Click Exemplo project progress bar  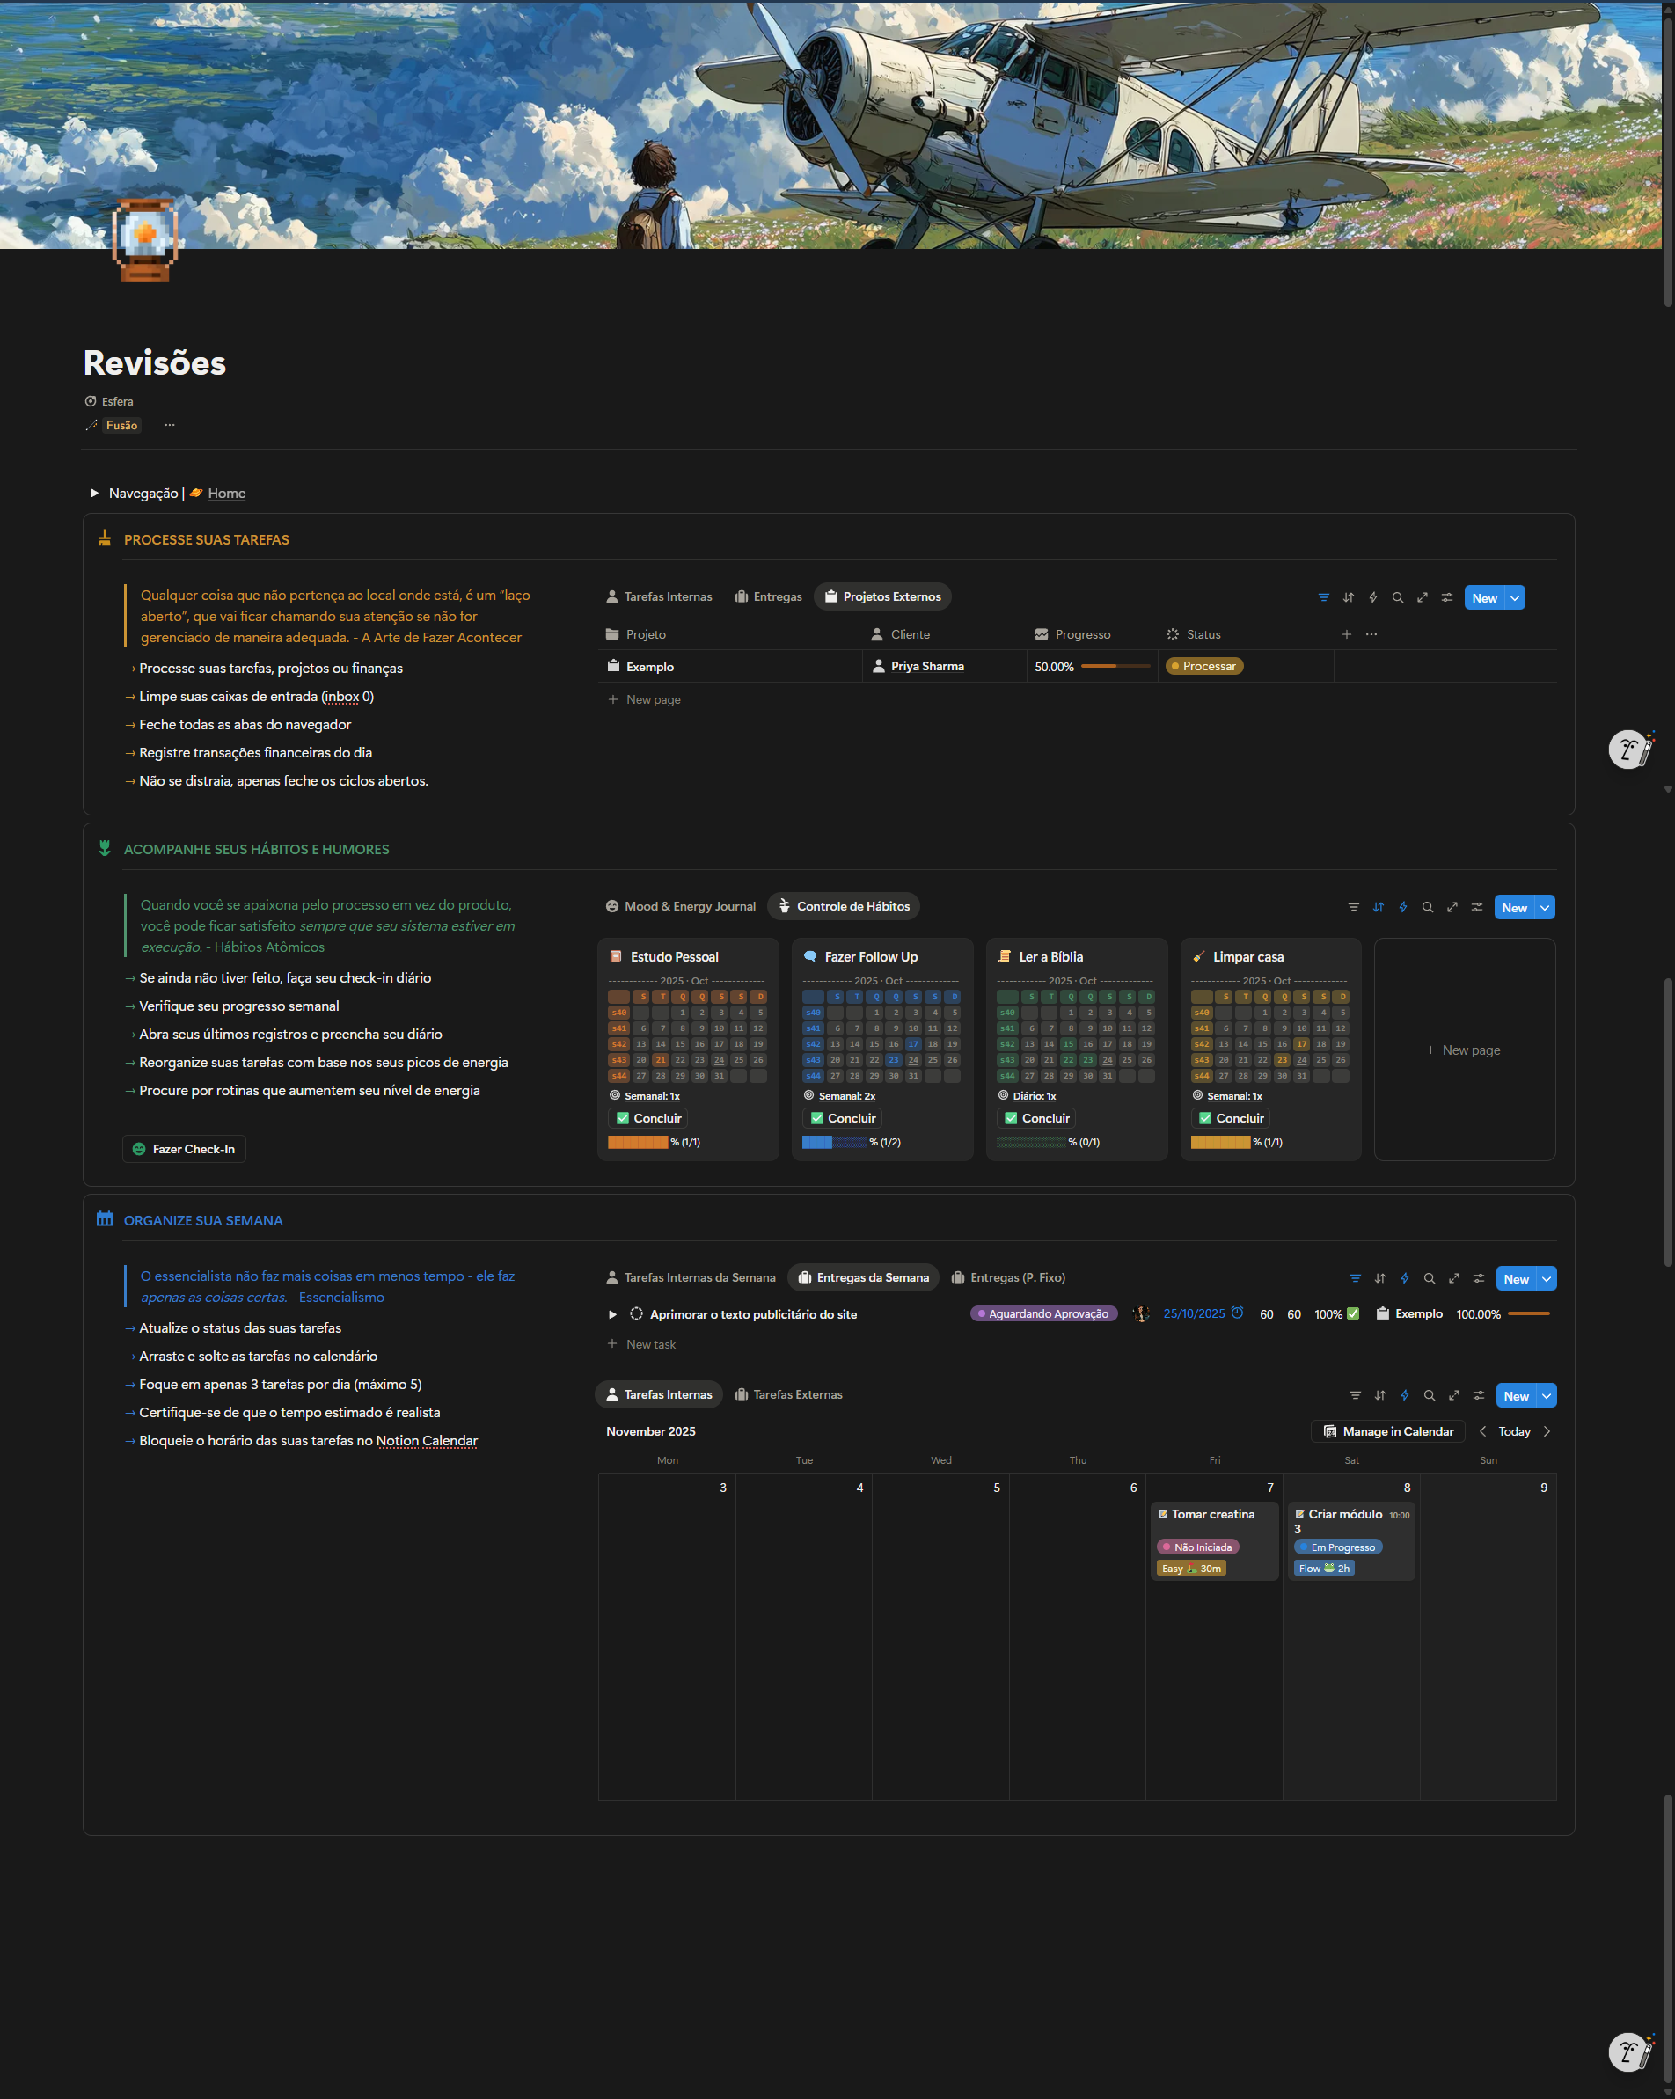point(1115,667)
